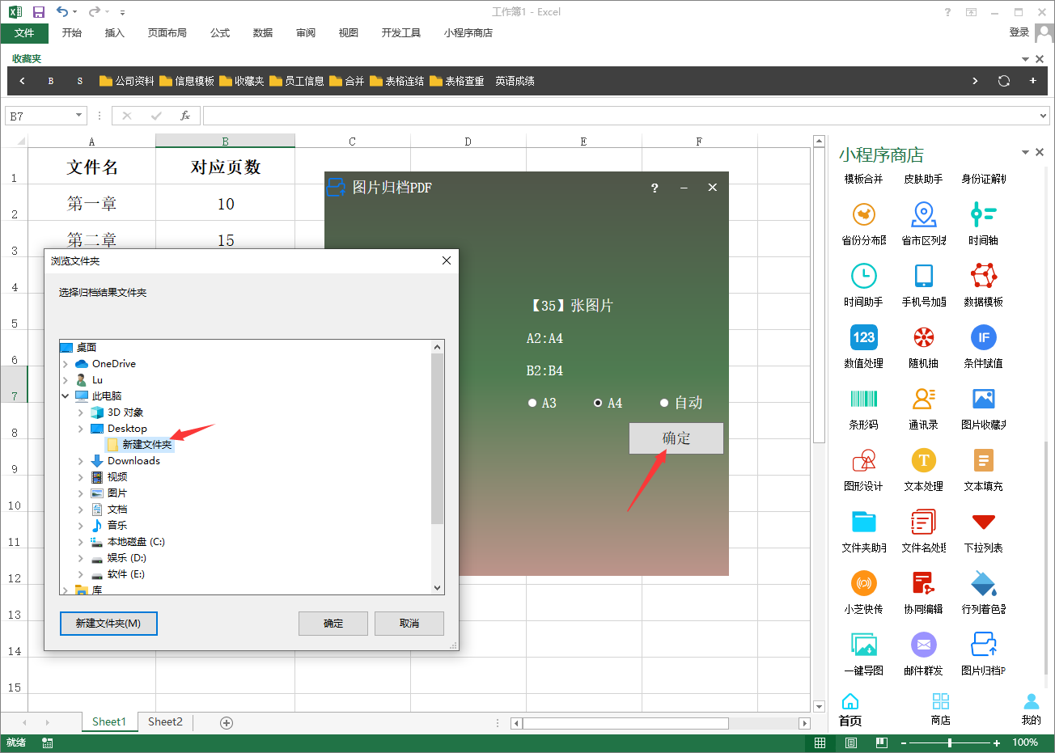Screen dimensions: 1055x753
Task: Click zoom in plus button
Action: pos(997,742)
